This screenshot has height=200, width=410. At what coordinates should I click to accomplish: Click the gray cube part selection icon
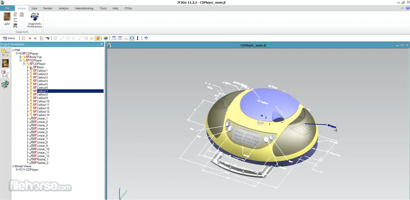[x=85, y=38]
